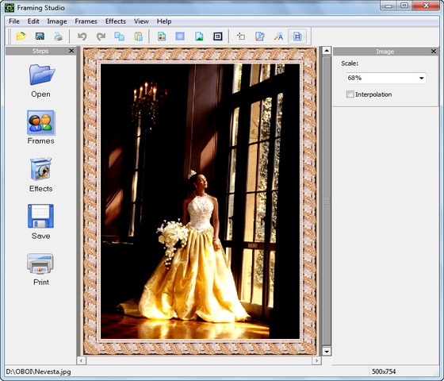Click the printer icon in the toolbar
Image resolution: width=444 pixels, height=381 pixels.
[x=59, y=37]
